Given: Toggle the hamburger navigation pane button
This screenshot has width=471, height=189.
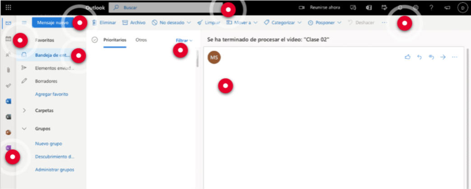Looking at the screenshot, I should 24,22.
